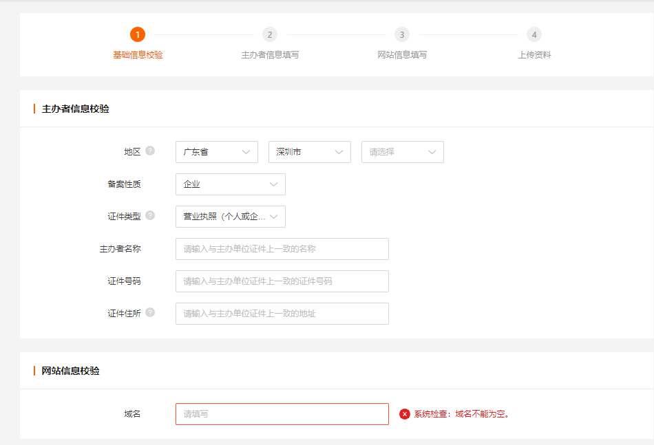Select the 主办者信息填写 step label
Image resolution: width=654 pixels, height=445 pixels.
(270, 55)
